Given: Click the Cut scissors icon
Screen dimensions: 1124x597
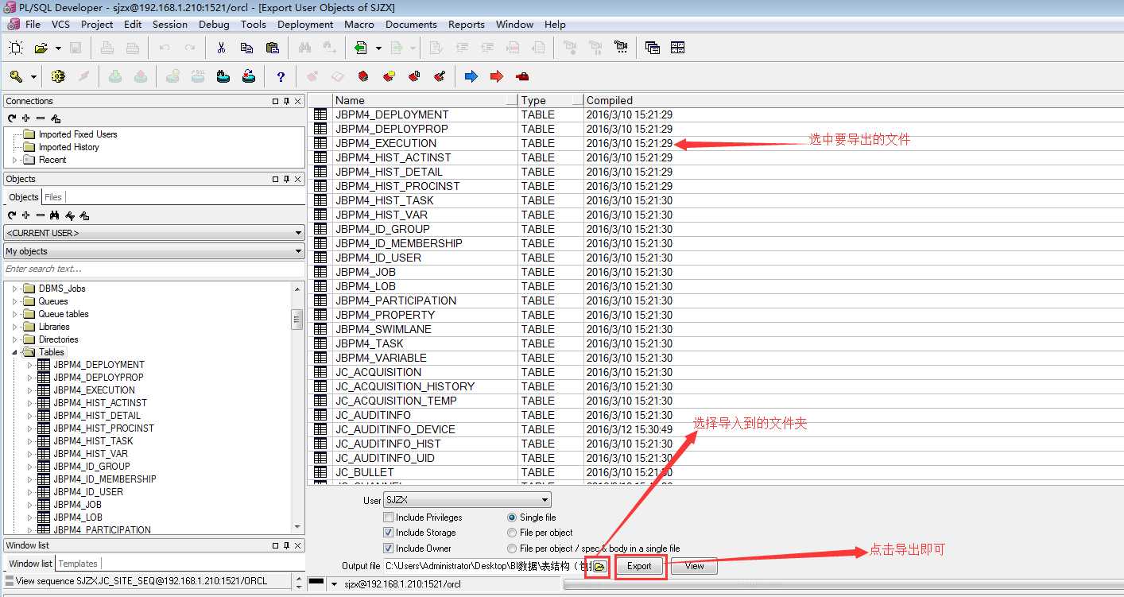Looking at the screenshot, I should [x=221, y=48].
